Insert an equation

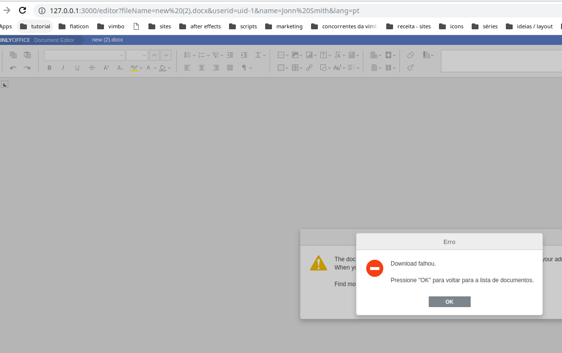coord(338,55)
